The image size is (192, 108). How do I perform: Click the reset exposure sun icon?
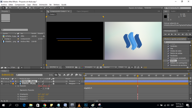(142, 67)
